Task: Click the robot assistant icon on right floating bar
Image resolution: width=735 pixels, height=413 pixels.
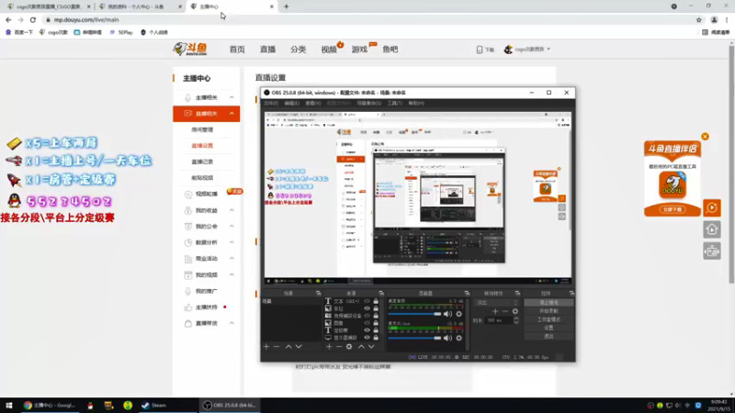Action: (x=711, y=251)
